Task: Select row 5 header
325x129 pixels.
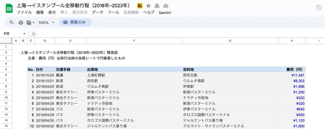Action: (6, 69)
